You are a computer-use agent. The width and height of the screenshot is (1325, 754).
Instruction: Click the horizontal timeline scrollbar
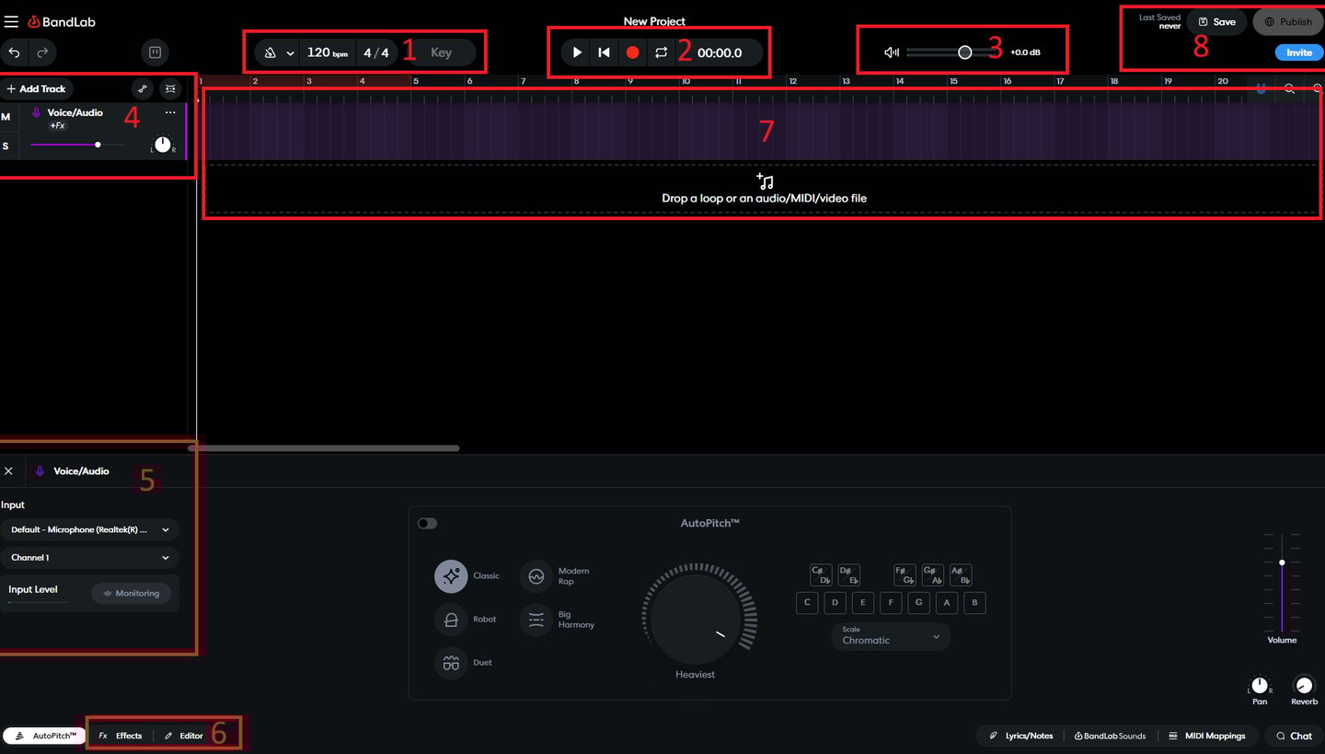pyautogui.click(x=324, y=448)
